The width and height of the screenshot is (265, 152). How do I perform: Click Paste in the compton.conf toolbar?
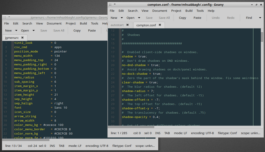click(x=198, y=18)
